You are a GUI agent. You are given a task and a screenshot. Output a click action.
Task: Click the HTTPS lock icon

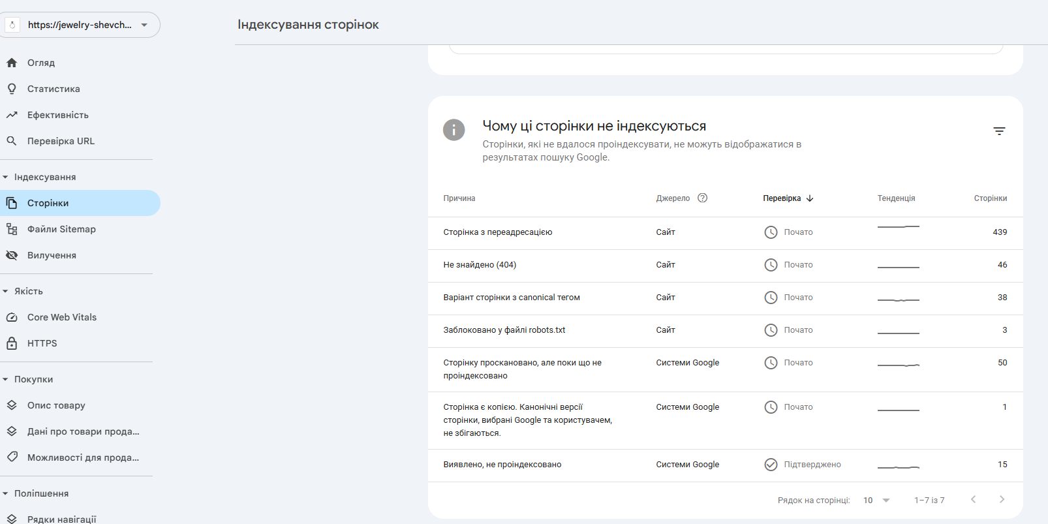click(12, 343)
